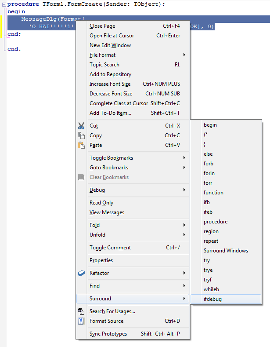
Task: Click the Refactor eraser icon
Action: (81, 273)
